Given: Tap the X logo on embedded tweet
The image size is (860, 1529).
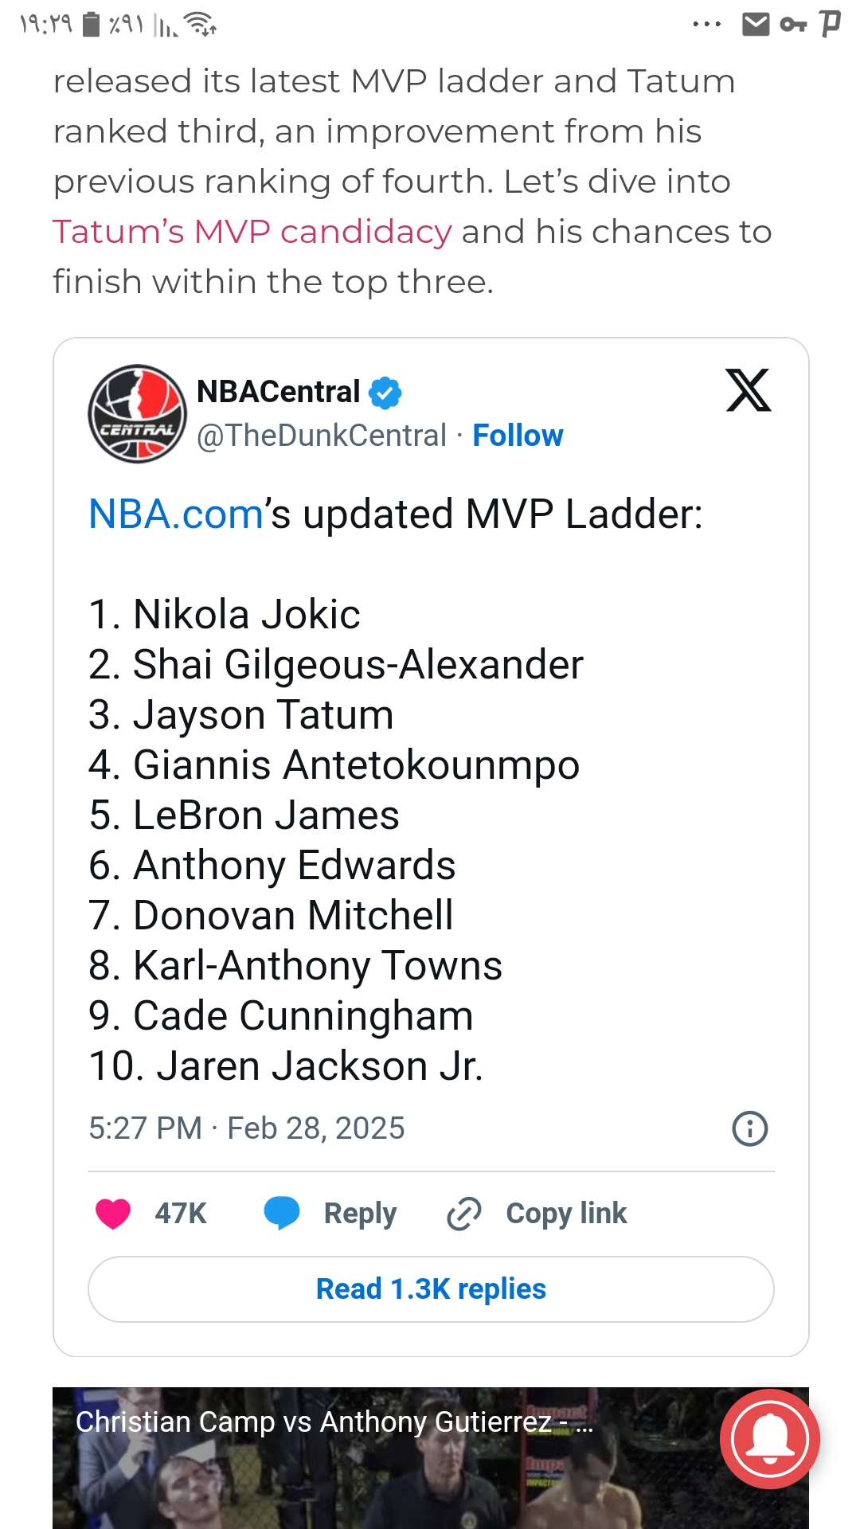Looking at the screenshot, I should click(x=748, y=390).
